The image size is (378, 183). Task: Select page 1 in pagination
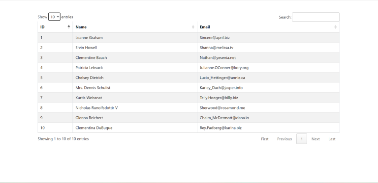tap(302, 139)
